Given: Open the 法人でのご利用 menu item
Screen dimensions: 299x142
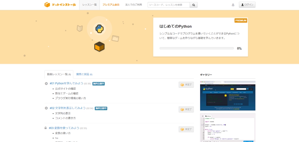Looking at the screenshot, I should click(x=134, y=5).
